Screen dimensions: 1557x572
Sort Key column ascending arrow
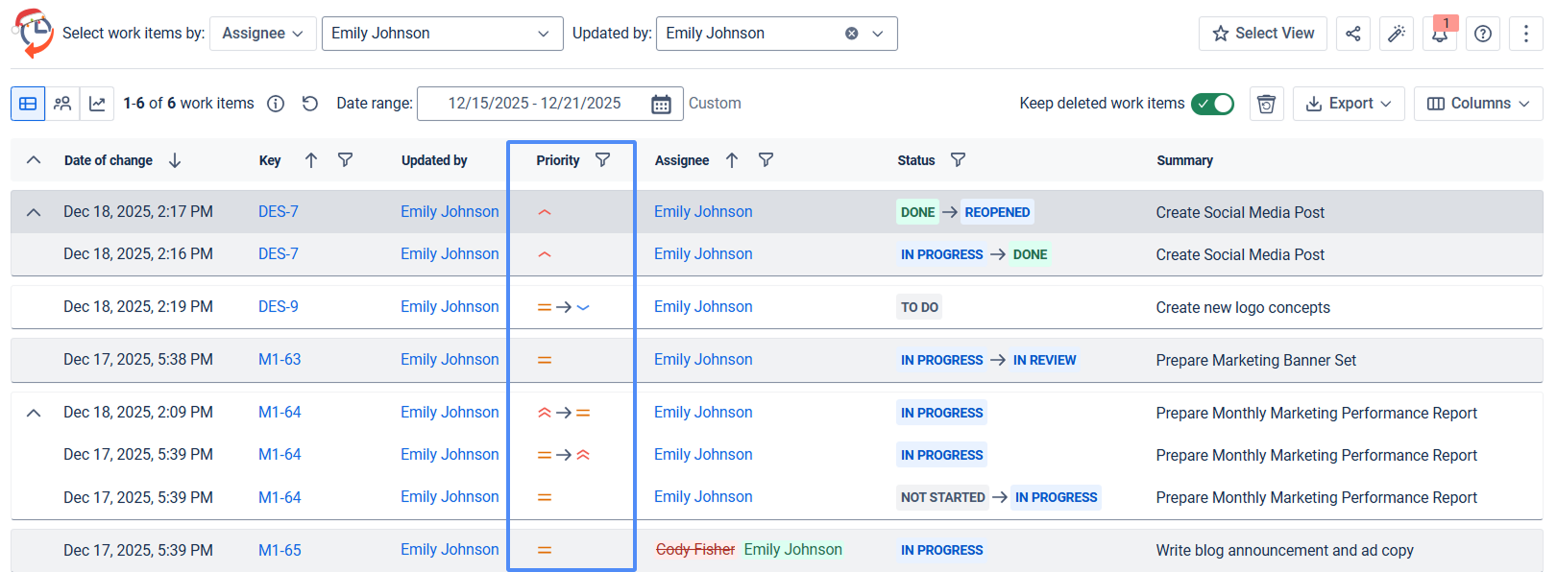tap(311, 160)
